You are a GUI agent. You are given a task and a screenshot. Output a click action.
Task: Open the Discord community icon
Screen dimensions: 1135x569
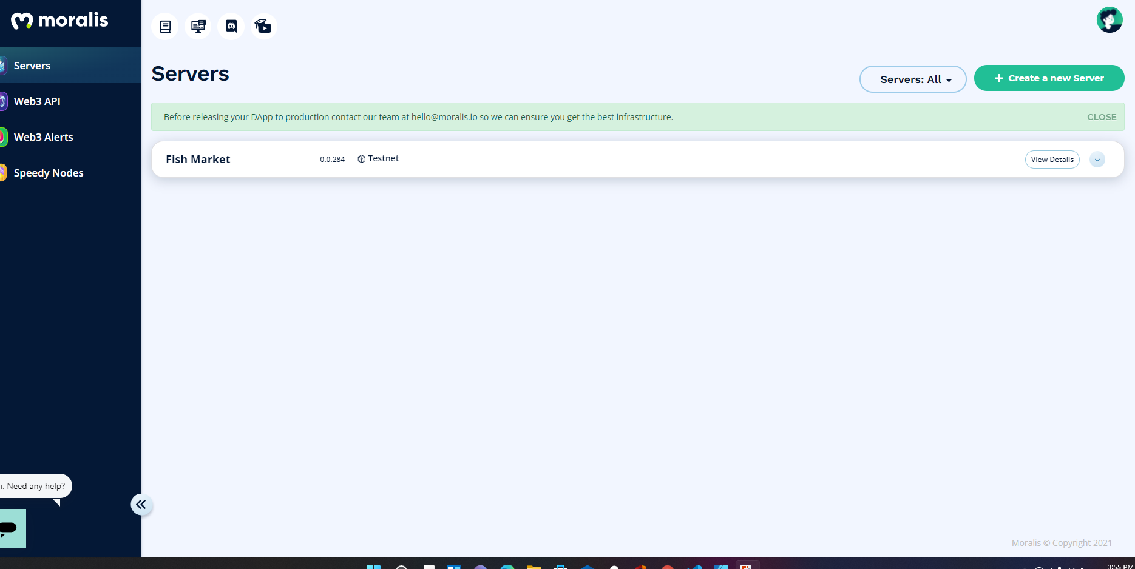click(231, 26)
